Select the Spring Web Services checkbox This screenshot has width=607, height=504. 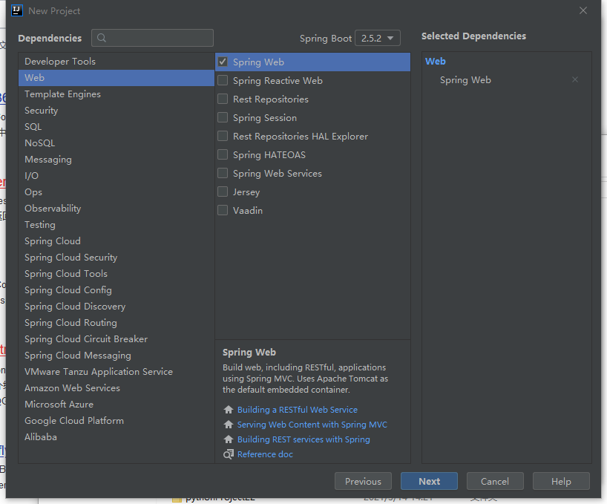223,173
